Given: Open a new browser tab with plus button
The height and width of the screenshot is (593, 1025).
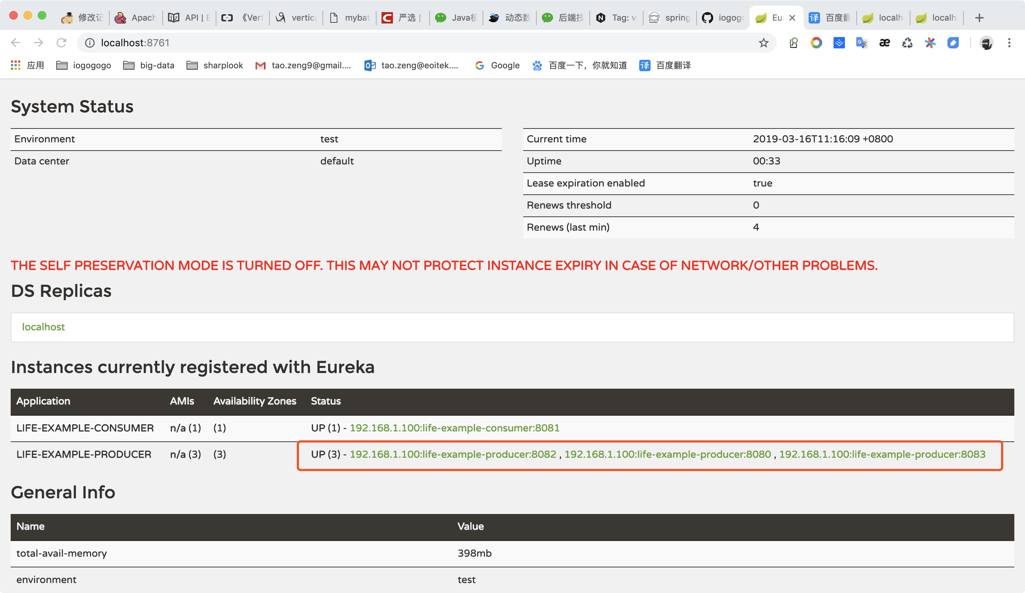Looking at the screenshot, I should (979, 18).
